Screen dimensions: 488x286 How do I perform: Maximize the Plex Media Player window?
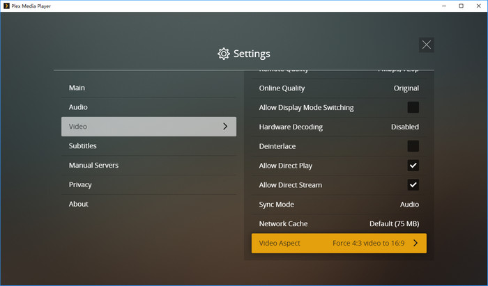point(462,6)
